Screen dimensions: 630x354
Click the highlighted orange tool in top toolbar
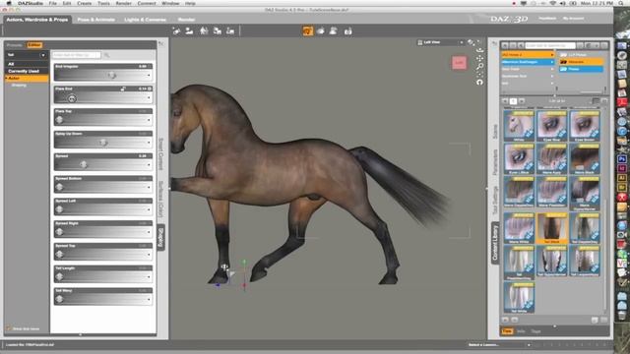(x=308, y=30)
